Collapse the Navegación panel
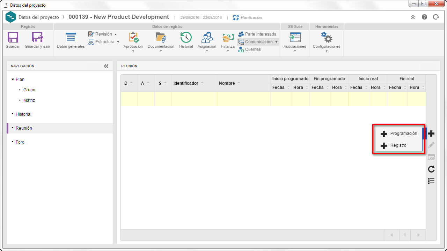Screen dimensions: 447x251 click(x=106, y=66)
